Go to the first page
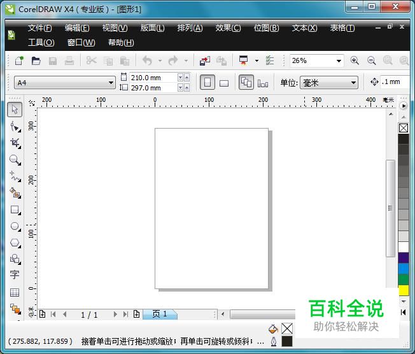 click(53, 315)
